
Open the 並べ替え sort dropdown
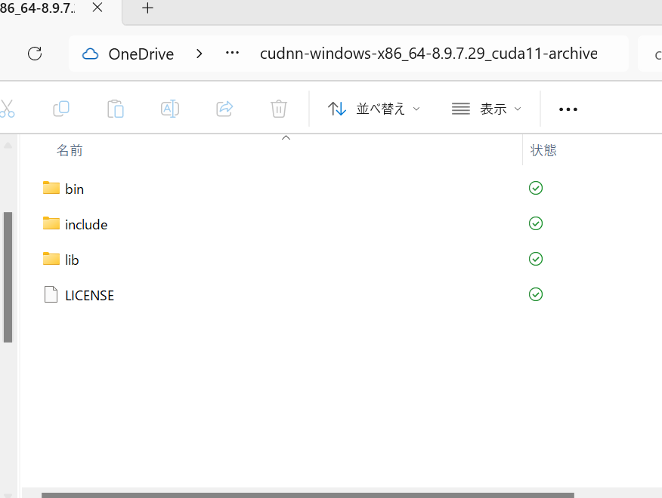tap(373, 109)
